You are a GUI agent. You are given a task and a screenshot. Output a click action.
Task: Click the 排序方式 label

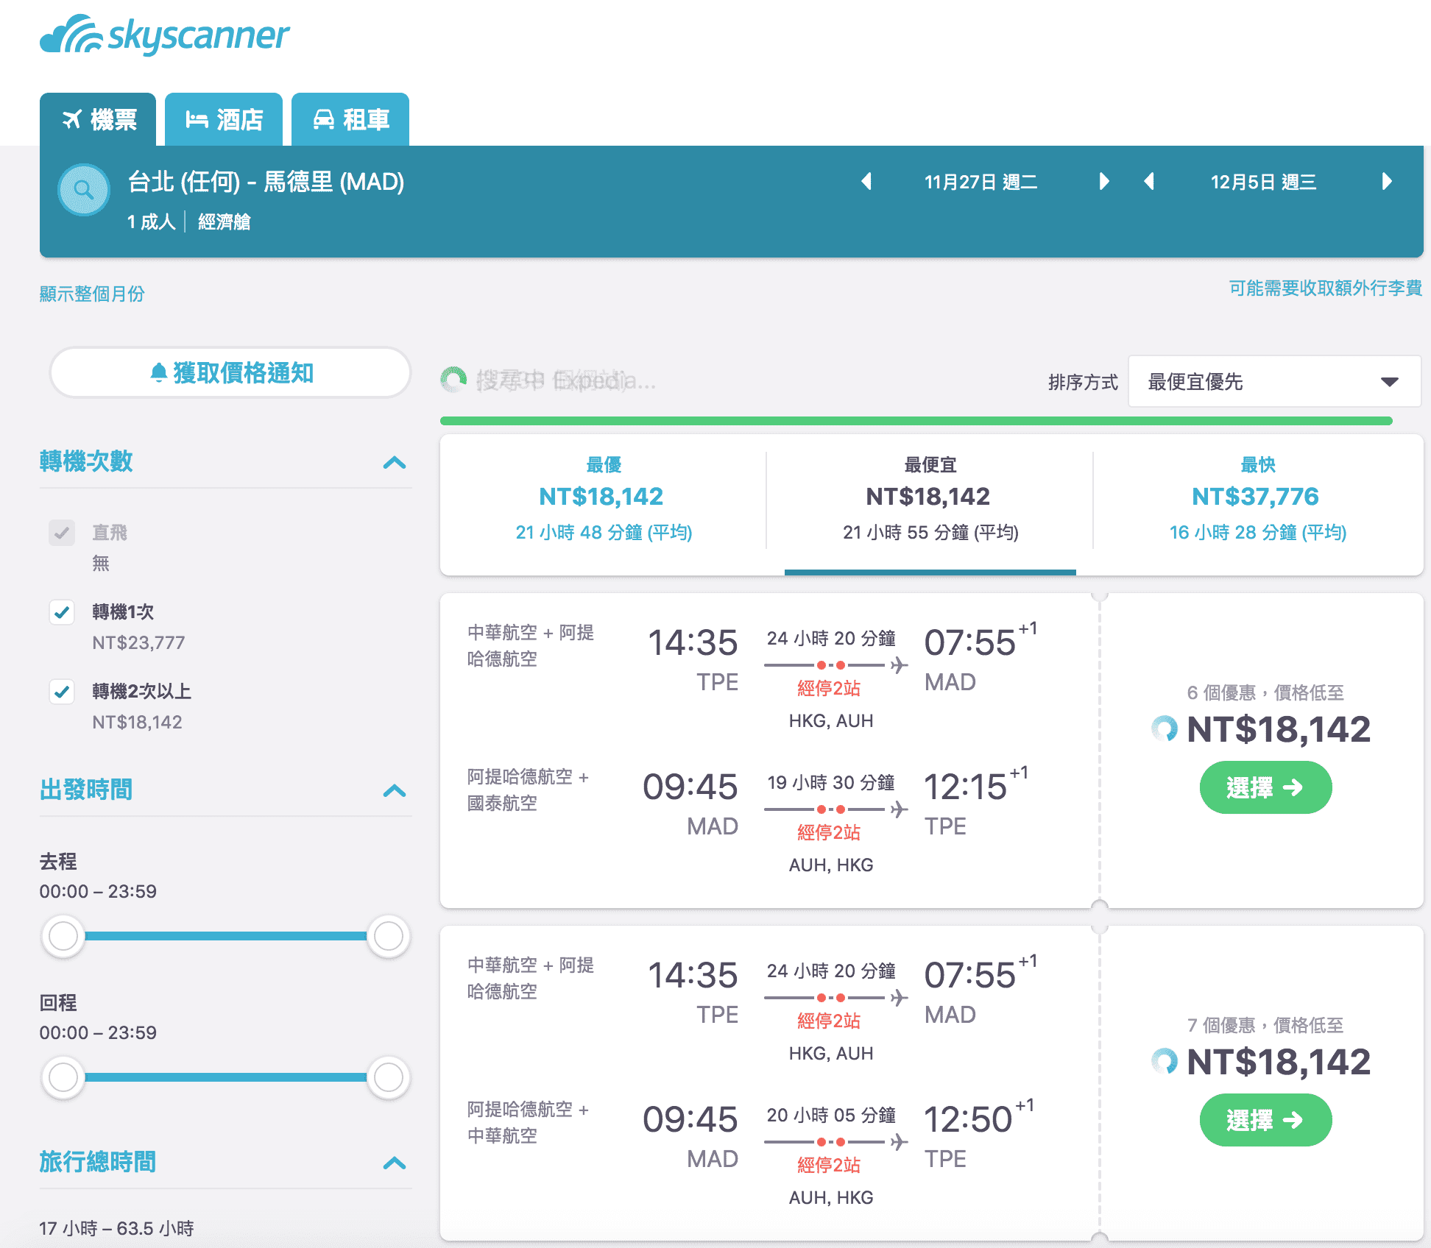pos(1083,382)
